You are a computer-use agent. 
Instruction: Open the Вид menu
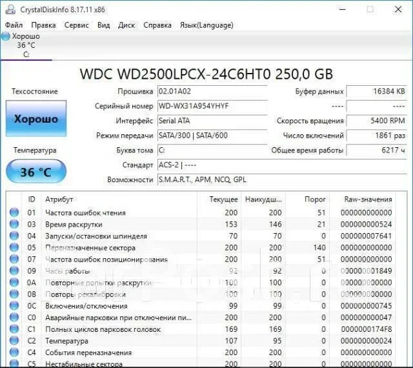click(103, 25)
